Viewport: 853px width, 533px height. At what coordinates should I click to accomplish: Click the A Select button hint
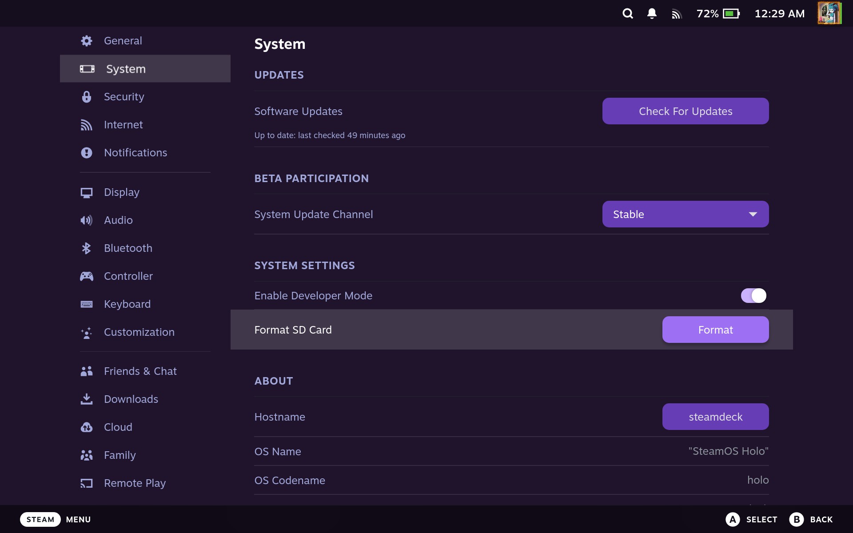(x=751, y=519)
